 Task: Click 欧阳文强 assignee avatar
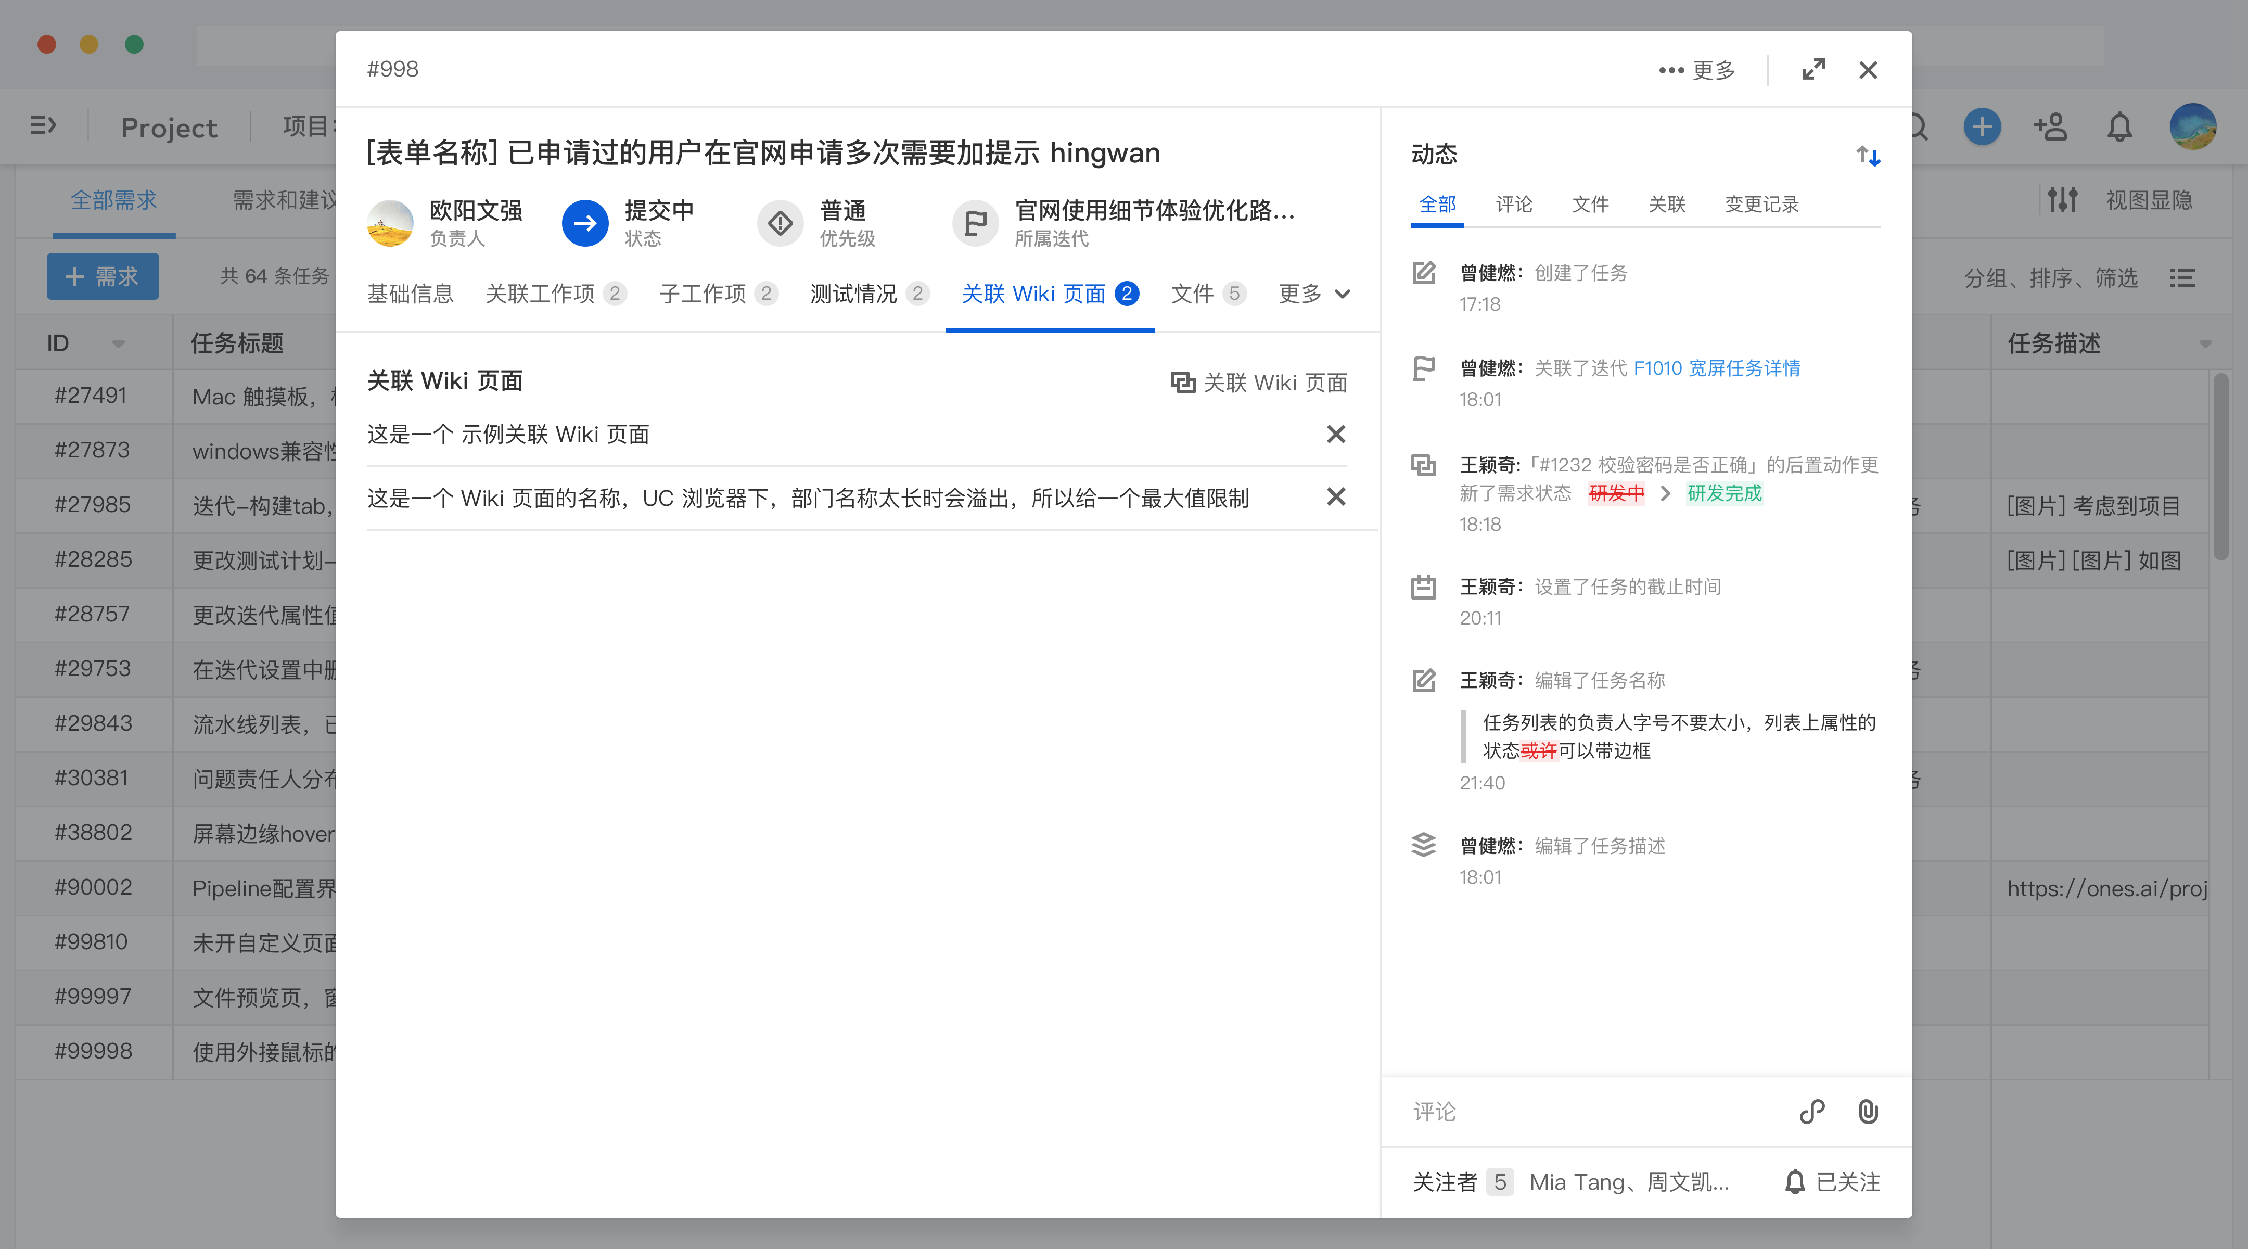tap(390, 223)
